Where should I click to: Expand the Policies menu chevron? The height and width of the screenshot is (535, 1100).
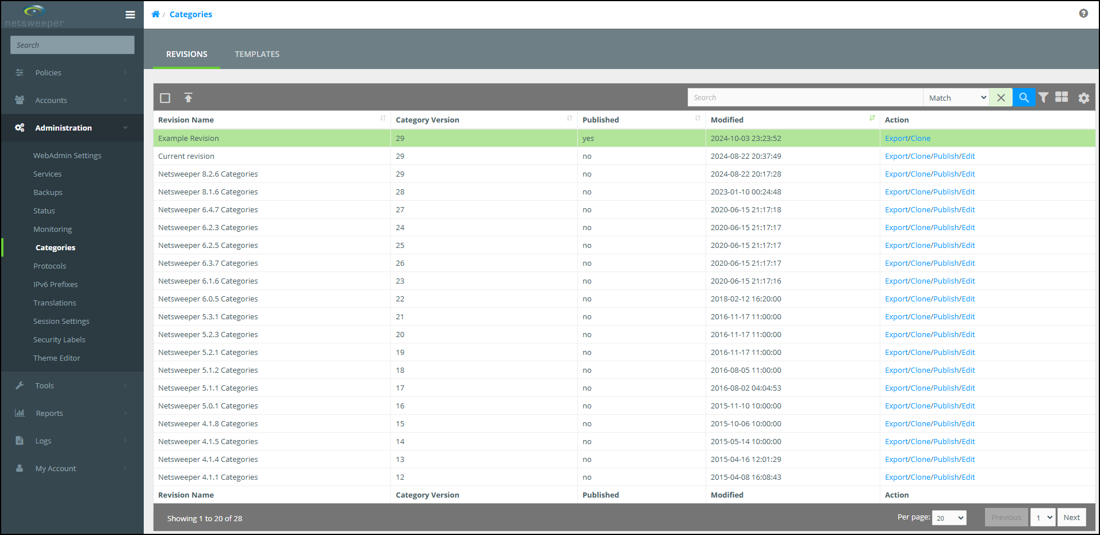(125, 72)
